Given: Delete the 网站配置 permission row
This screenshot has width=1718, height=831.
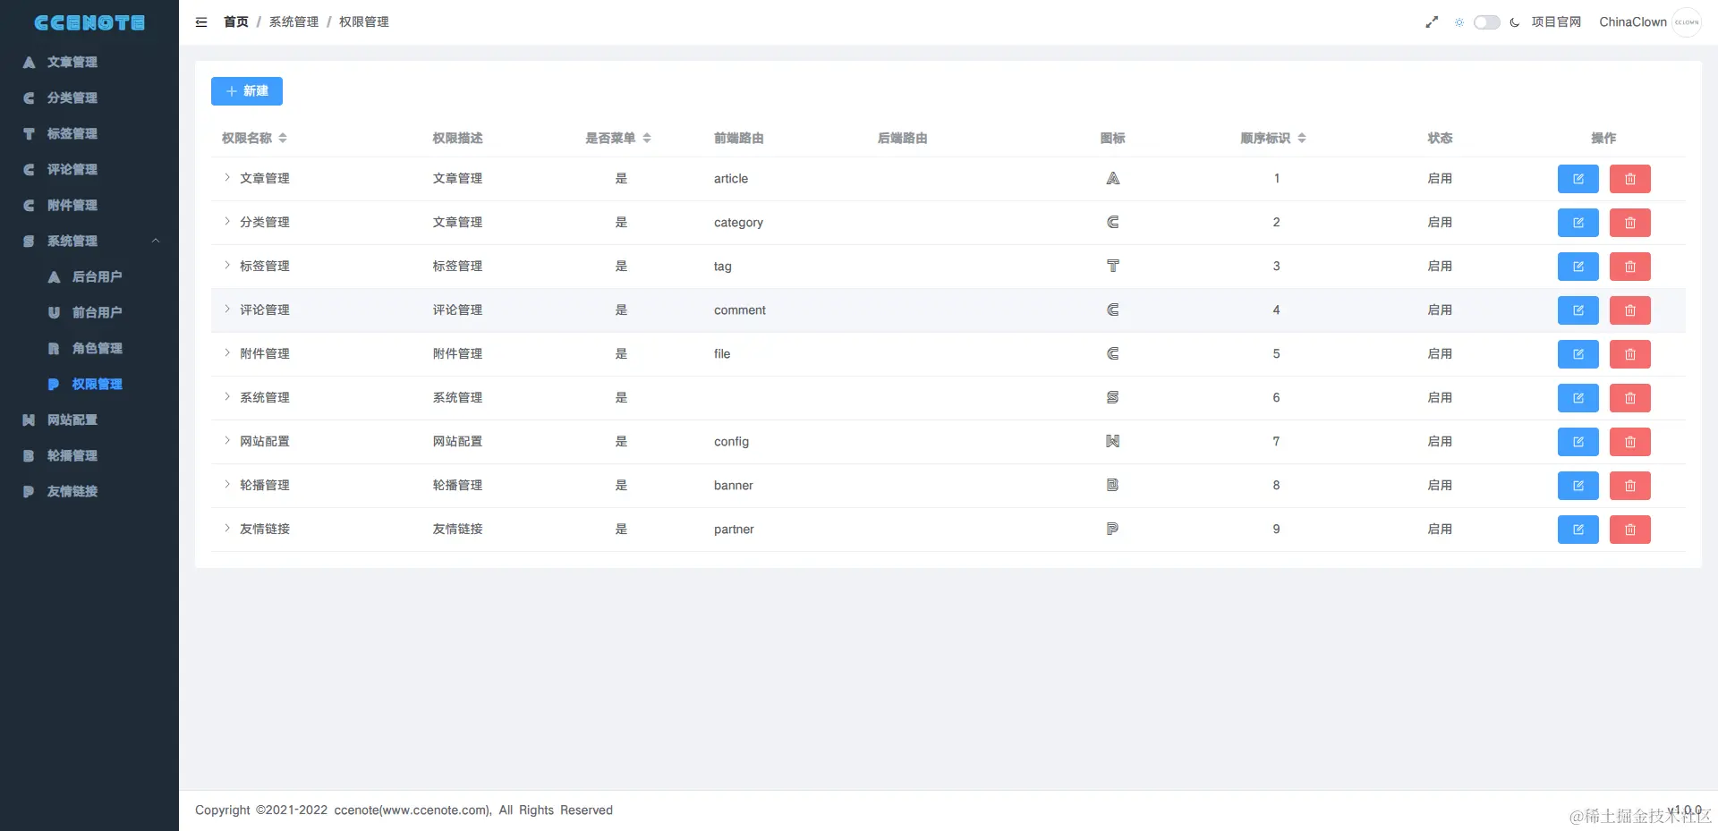Looking at the screenshot, I should click(1629, 442).
